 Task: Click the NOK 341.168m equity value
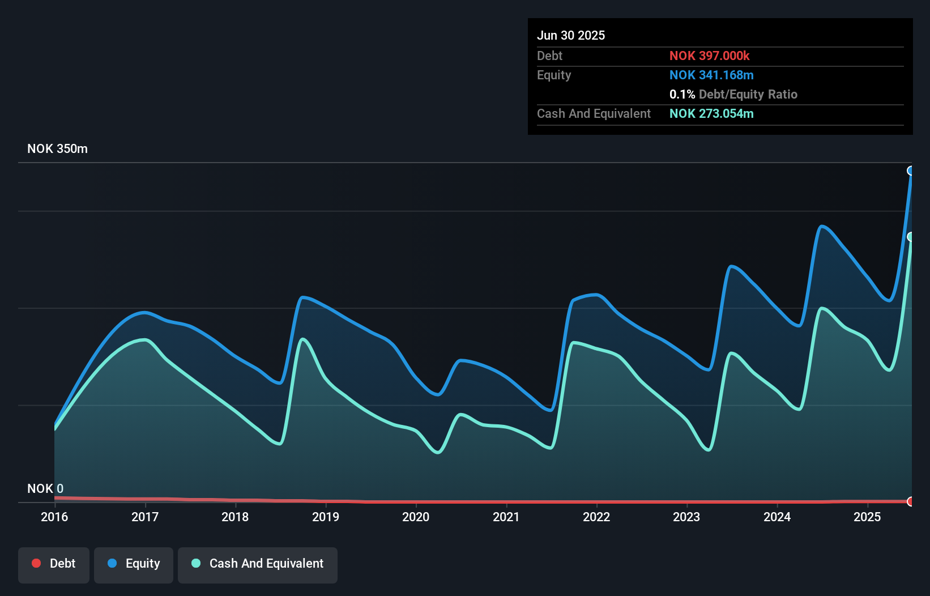[711, 75]
